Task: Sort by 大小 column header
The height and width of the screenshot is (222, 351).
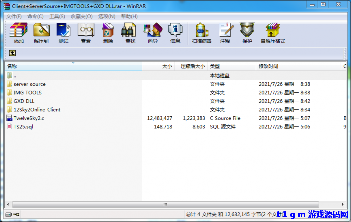Action: click(x=158, y=66)
